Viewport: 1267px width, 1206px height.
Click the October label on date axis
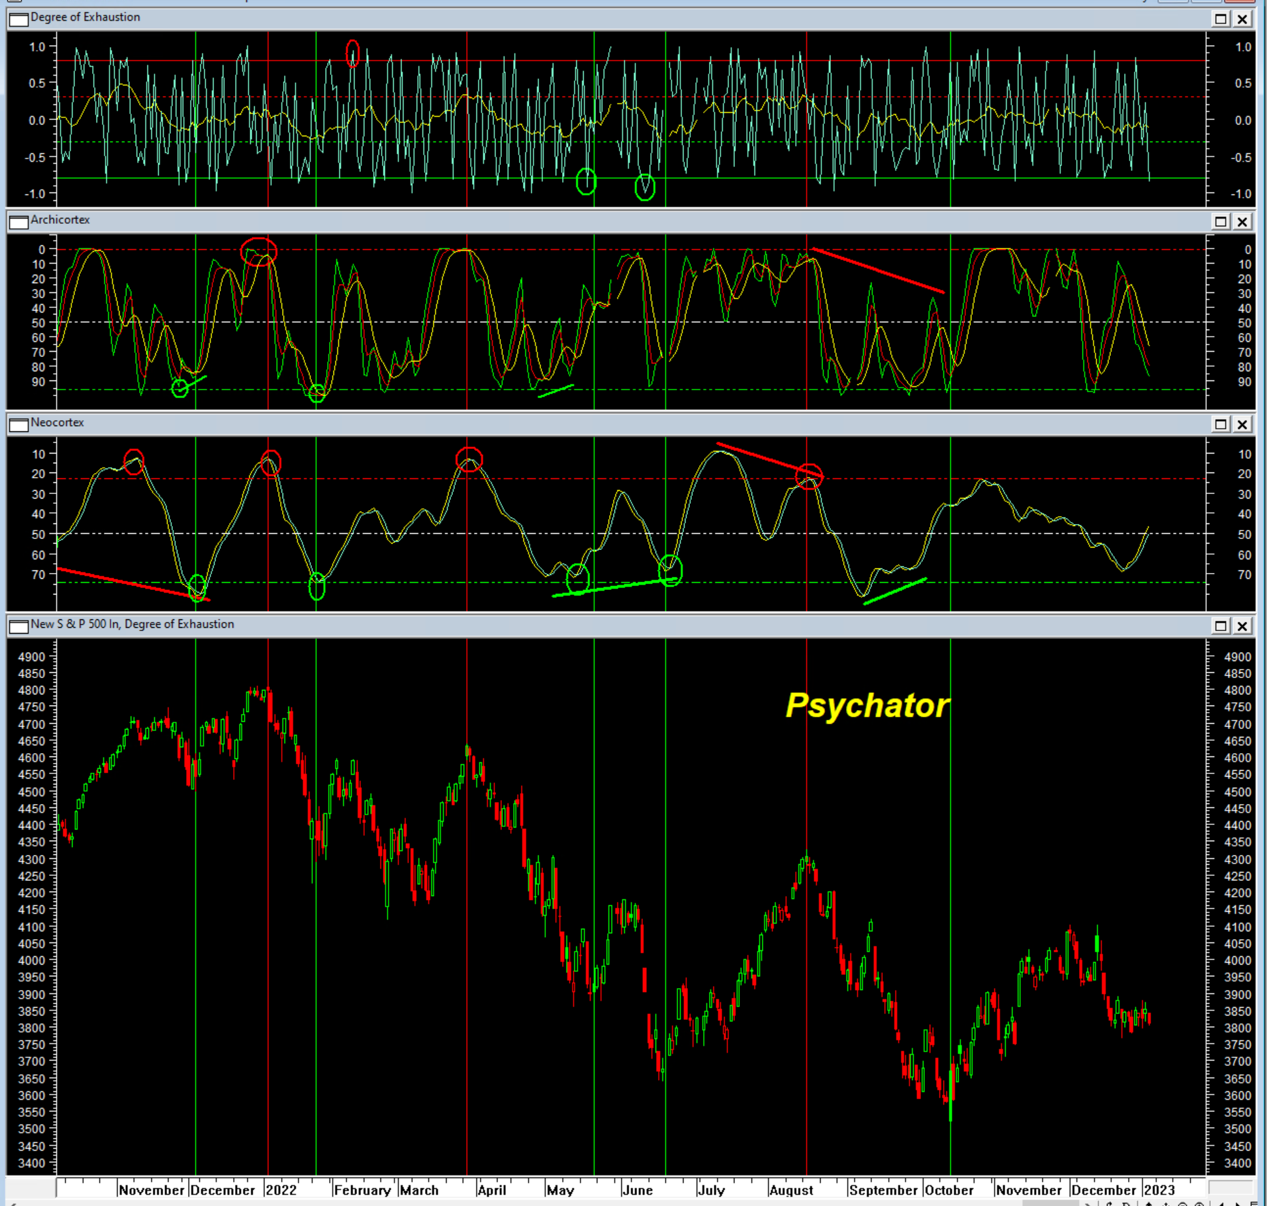pos(948,1190)
